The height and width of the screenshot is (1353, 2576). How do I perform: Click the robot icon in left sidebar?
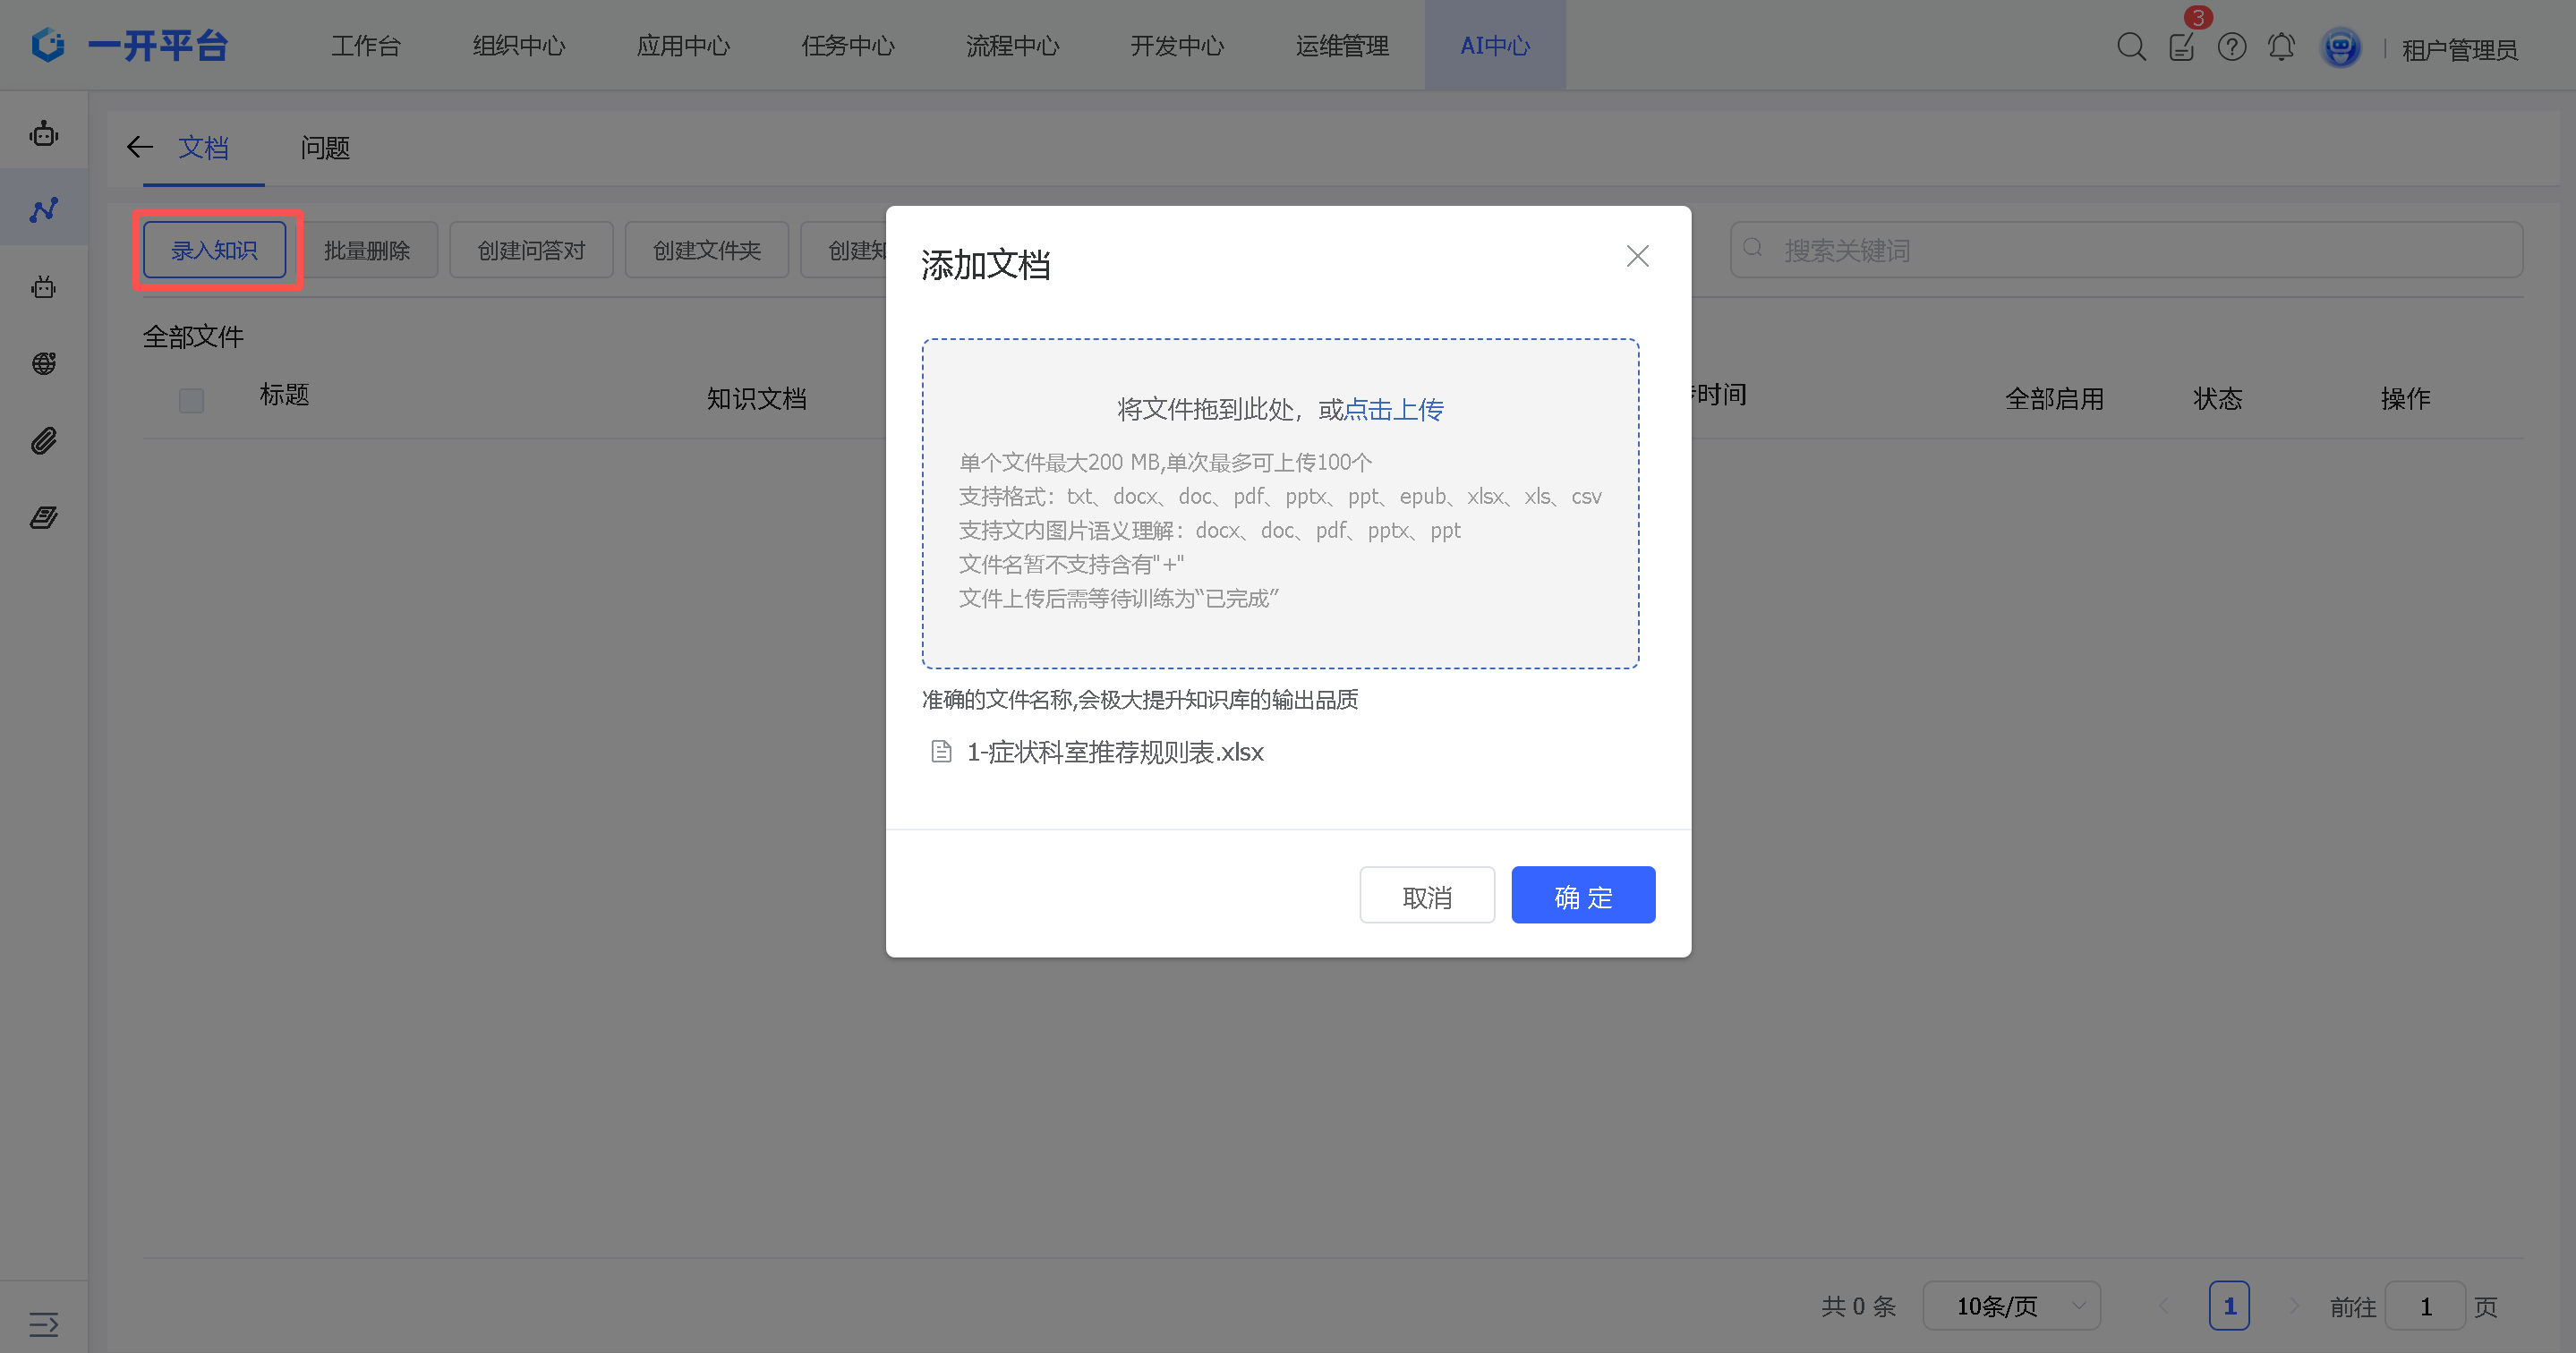click(x=43, y=133)
